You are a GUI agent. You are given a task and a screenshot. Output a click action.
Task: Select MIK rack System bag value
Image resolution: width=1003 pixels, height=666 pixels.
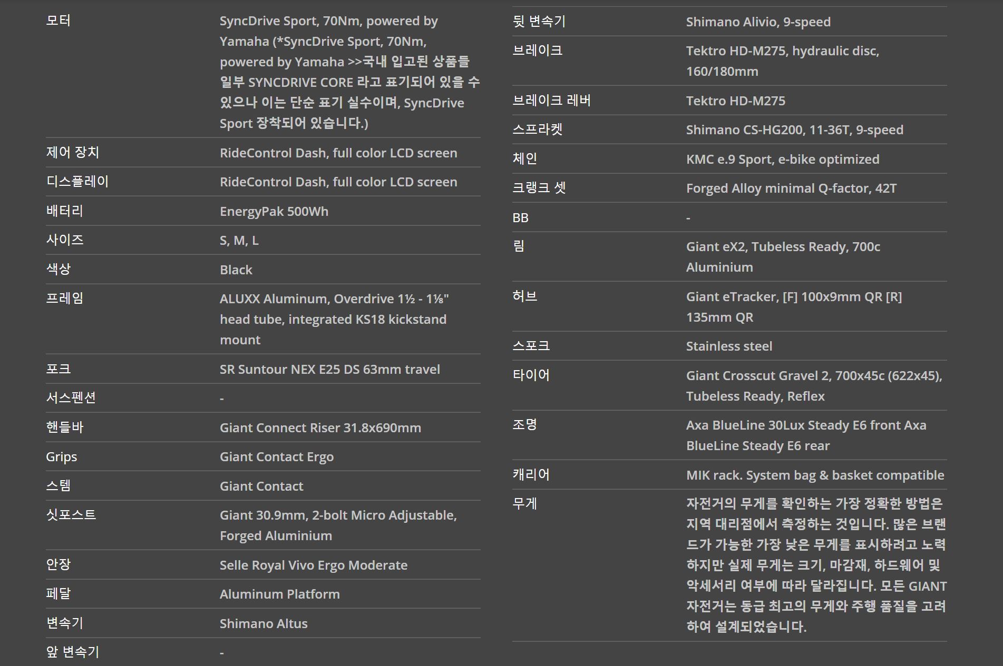pyautogui.click(x=815, y=475)
